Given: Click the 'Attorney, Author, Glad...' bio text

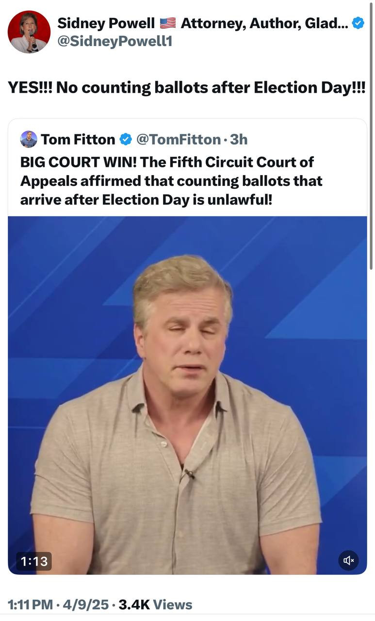Looking at the screenshot, I should click(264, 23).
